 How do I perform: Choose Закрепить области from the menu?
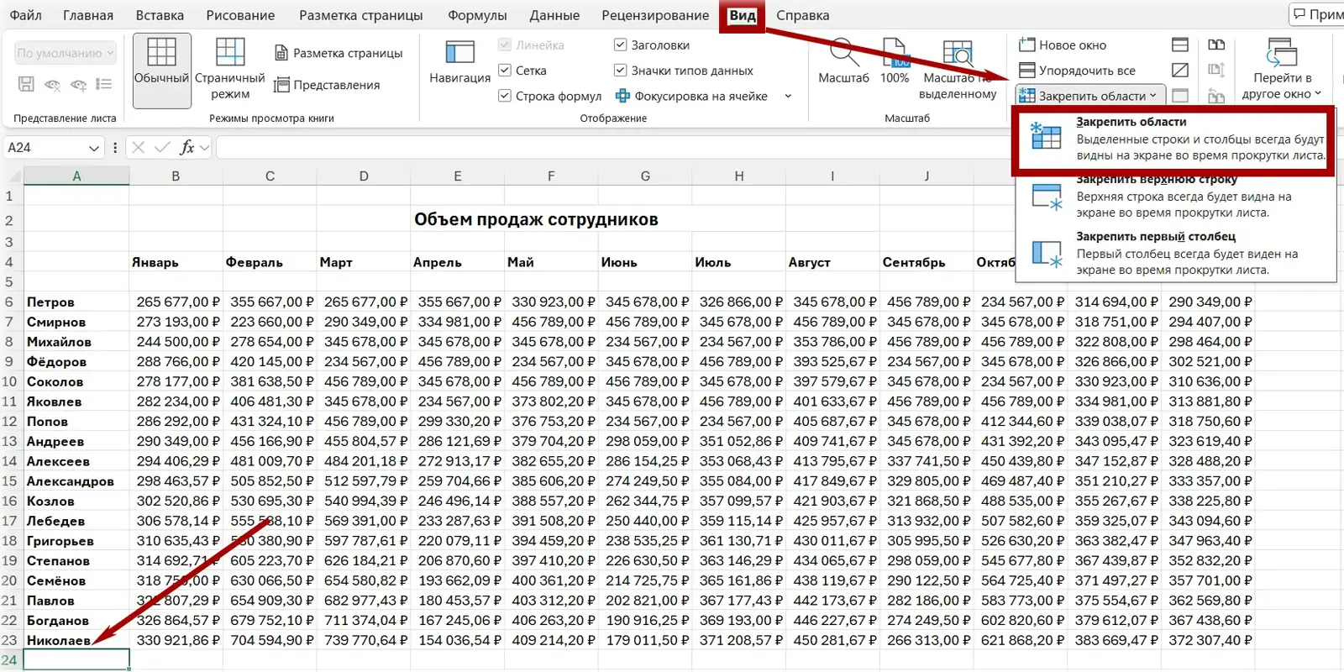(x=1173, y=139)
